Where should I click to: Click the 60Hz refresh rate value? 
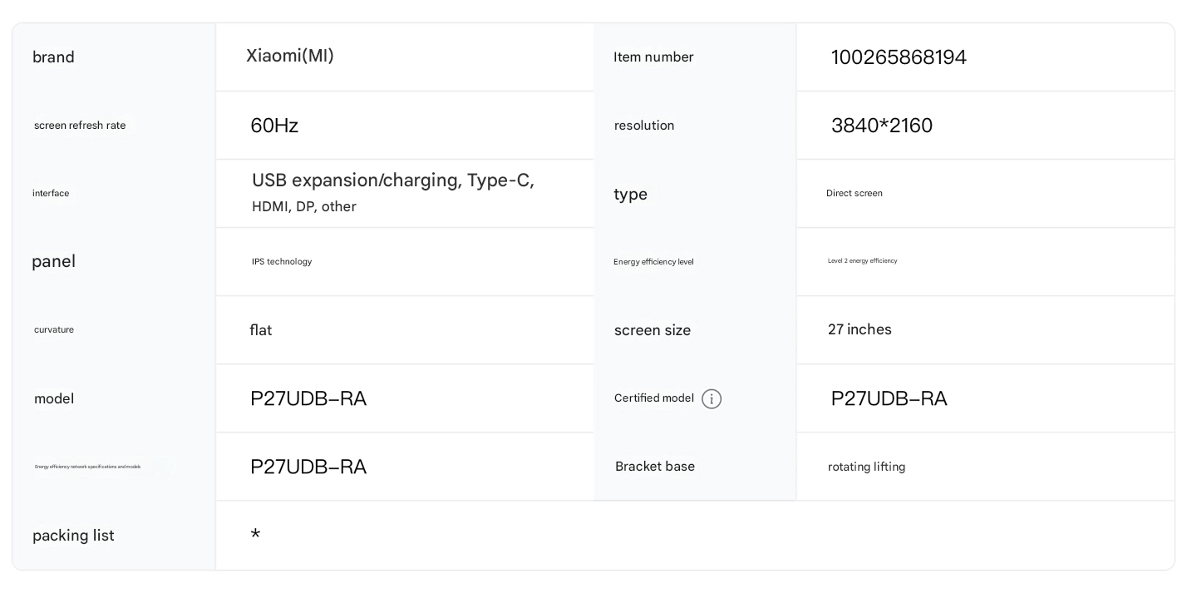click(274, 126)
